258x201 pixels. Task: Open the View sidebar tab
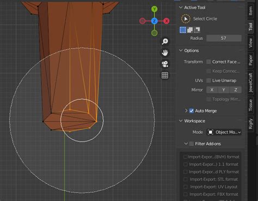(x=250, y=43)
